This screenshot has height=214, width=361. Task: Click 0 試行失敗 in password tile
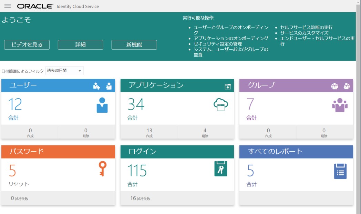(x=20, y=198)
